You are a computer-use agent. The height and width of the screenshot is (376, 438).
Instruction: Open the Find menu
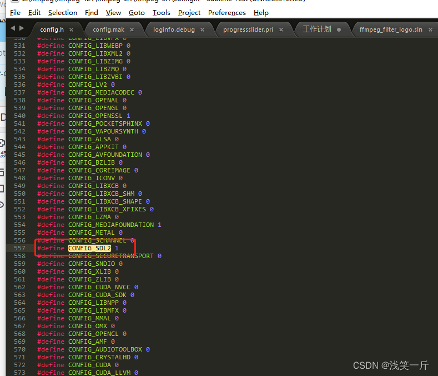[92, 13]
